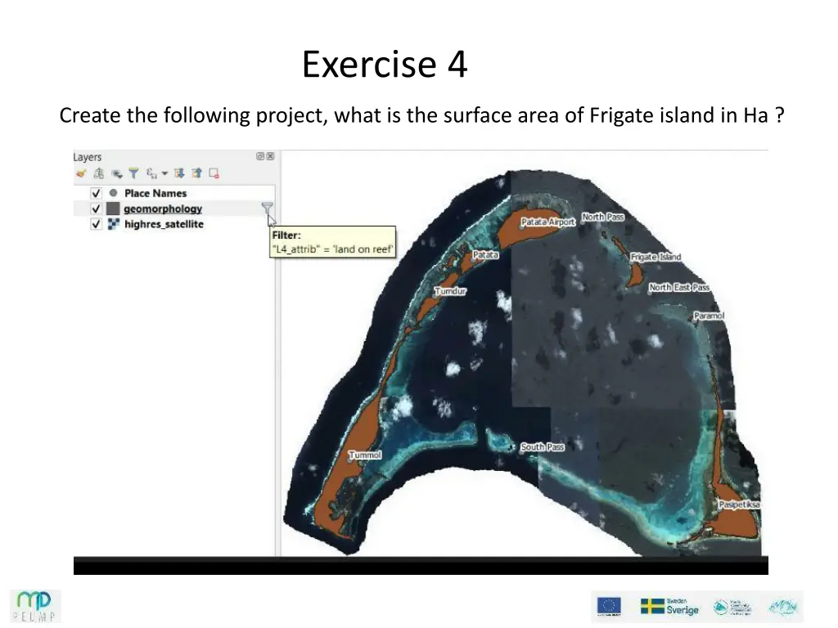Click the Add Group icon in Layers toolbar
Screen dimensions: 838x628
coord(99,173)
